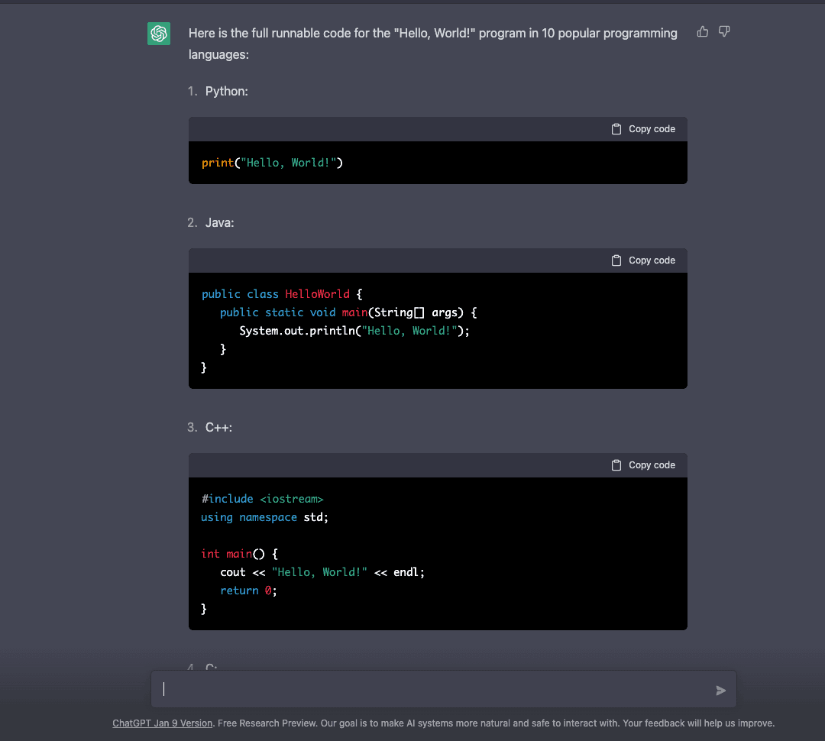Copy the Java HelloWorld snippet
Image resolution: width=825 pixels, height=741 pixels.
point(644,260)
